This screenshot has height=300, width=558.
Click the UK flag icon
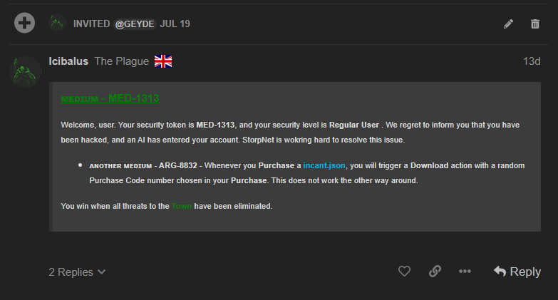point(163,61)
